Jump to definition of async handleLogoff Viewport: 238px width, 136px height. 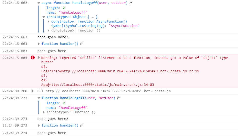[x=131, y=3]
